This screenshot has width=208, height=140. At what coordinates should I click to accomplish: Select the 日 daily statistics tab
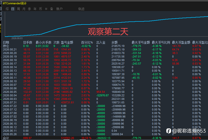(13, 9)
